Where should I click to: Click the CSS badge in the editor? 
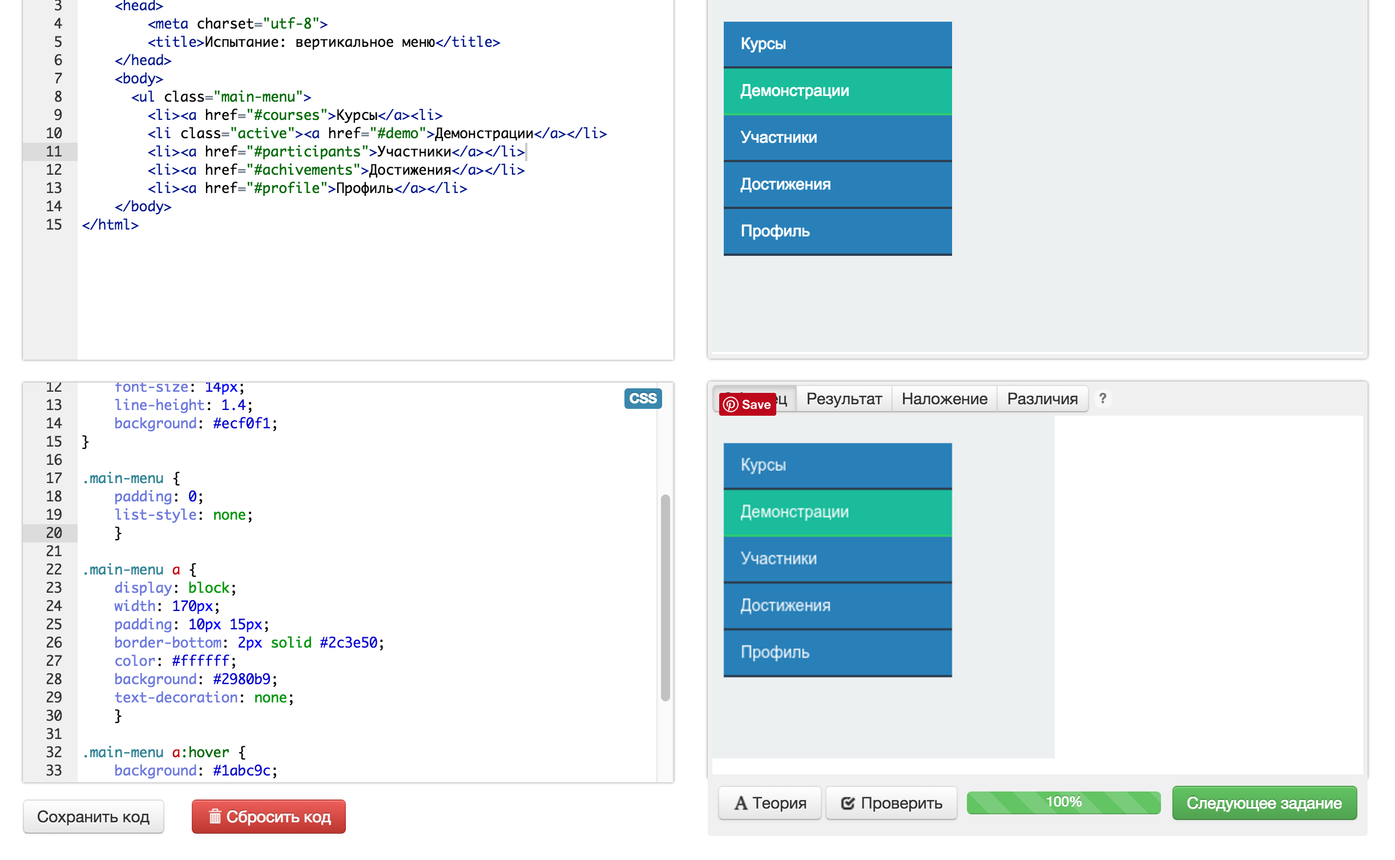(643, 398)
